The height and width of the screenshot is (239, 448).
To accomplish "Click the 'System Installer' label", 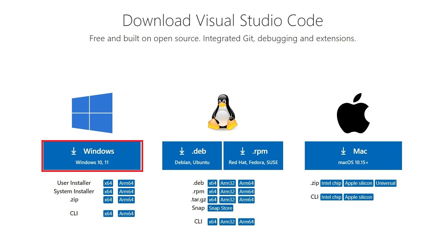I will click(x=74, y=191).
